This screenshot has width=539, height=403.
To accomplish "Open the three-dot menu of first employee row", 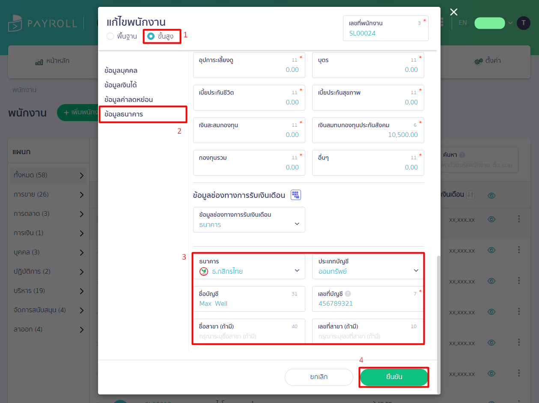I will (519, 219).
